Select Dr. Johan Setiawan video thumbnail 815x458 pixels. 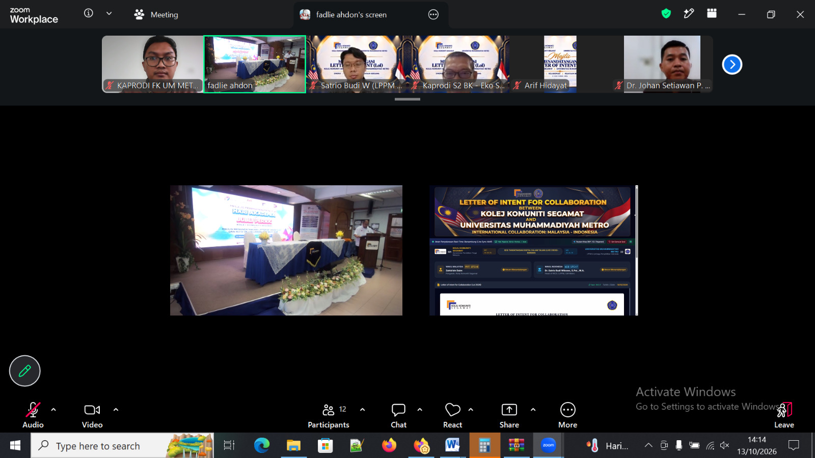pyautogui.click(x=662, y=64)
